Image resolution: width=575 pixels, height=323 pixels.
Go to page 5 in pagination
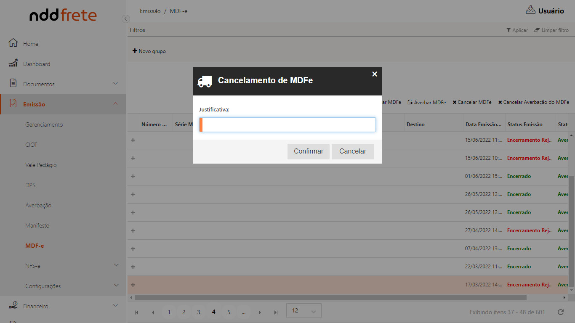(229, 312)
